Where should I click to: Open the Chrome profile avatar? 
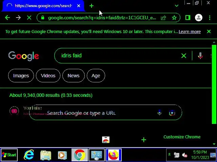click(x=199, y=18)
